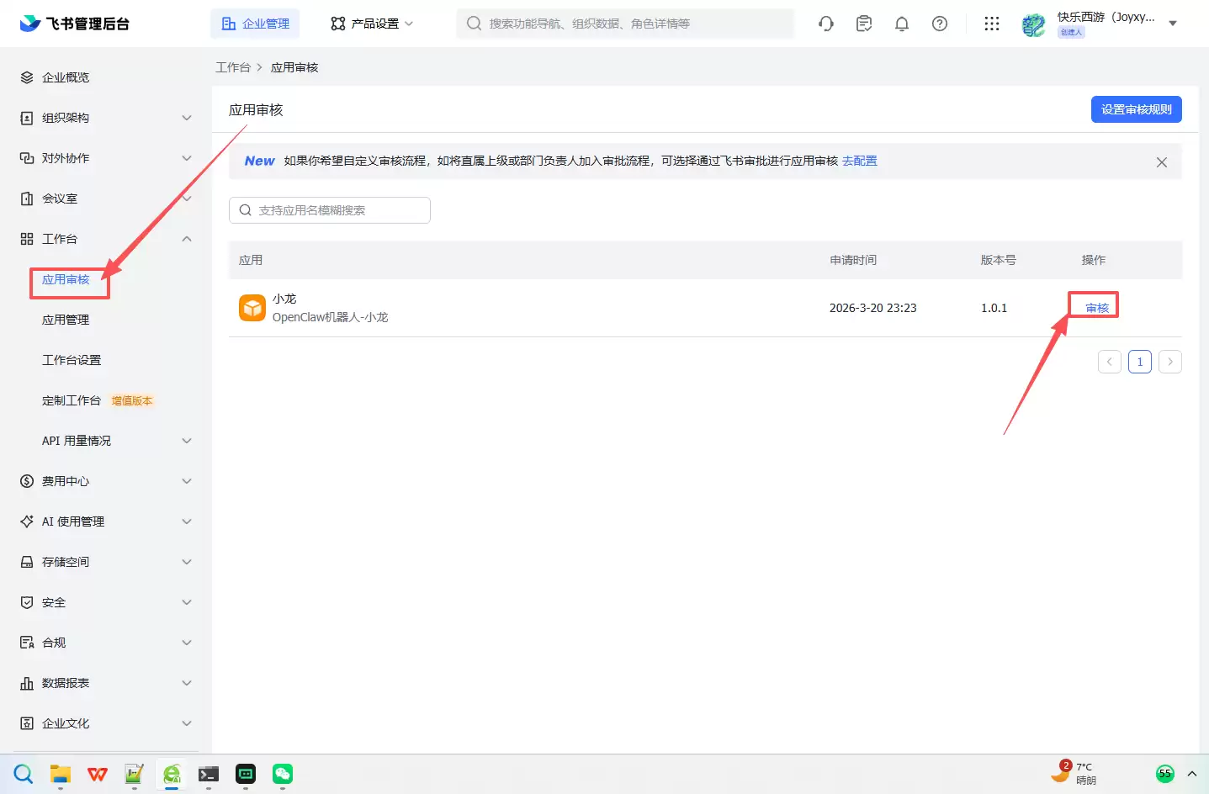Image resolution: width=1209 pixels, height=794 pixels.
Task: Open the account profile dropdown arrow
Action: pos(1173,24)
